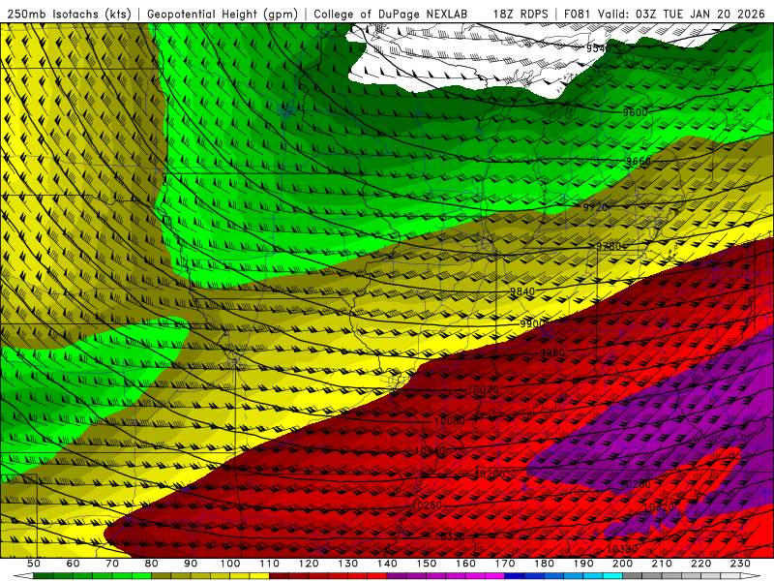Screen dimensions: 774x581
Task: Click the 230 value on the color scale
Action: 740,564
